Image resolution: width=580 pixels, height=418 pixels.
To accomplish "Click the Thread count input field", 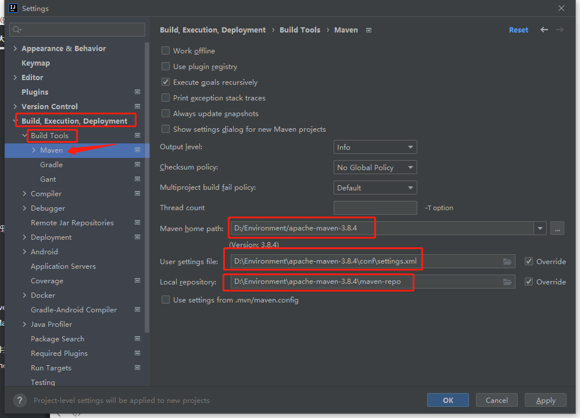I will point(375,208).
